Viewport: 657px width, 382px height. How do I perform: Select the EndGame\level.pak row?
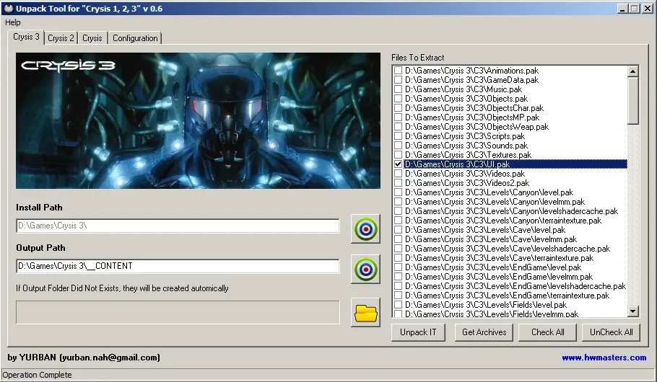pyautogui.click(x=492, y=267)
